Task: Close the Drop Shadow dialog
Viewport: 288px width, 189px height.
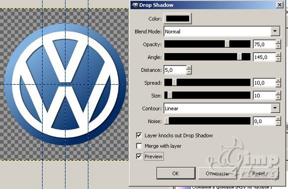Action: coord(280,5)
